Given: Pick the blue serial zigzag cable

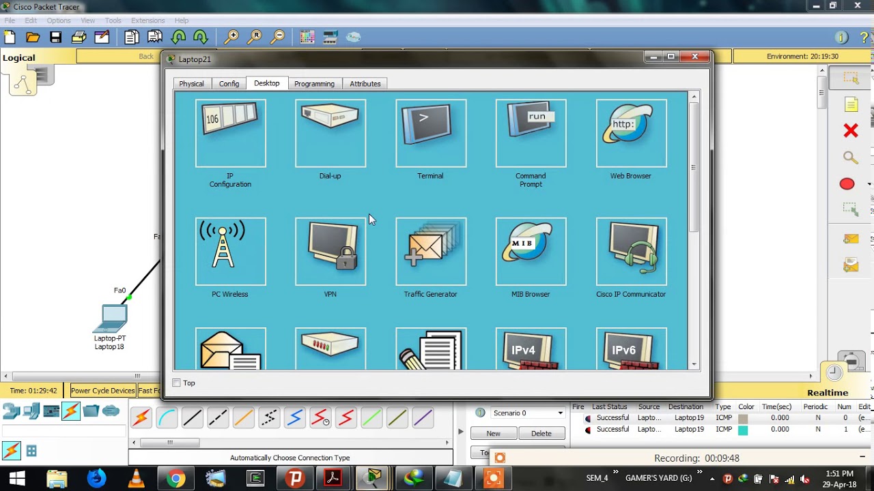Looking at the screenshot, I should click(295, 417).
